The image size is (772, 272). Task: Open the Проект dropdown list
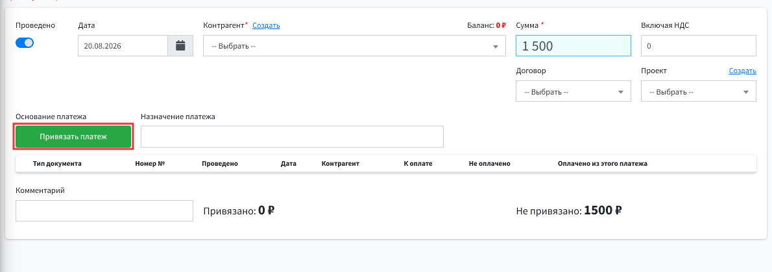pos(698,91)
